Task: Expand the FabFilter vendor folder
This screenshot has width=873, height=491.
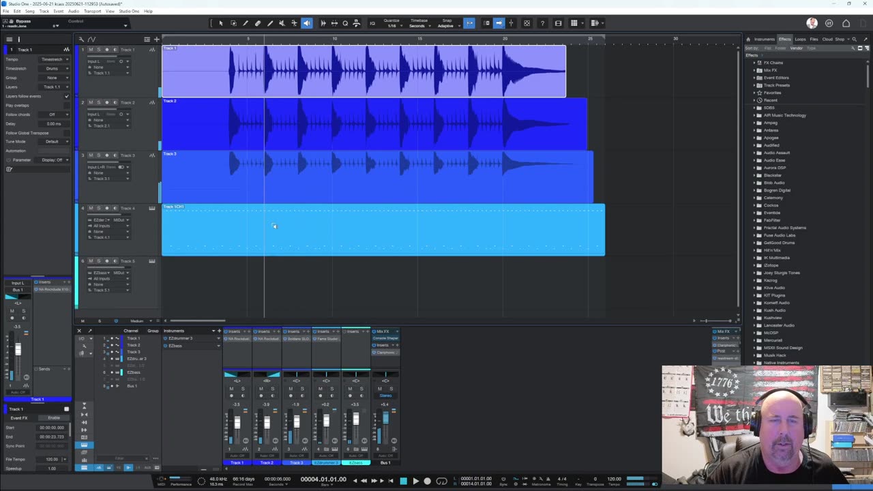Action: tap(754, 220)
